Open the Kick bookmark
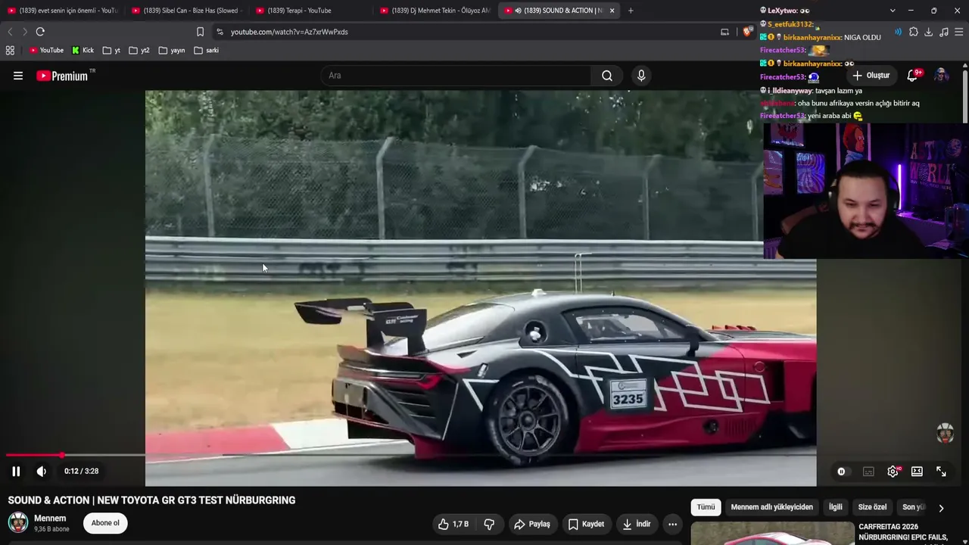This screenshot has width=969, height=545. (83, 51)
